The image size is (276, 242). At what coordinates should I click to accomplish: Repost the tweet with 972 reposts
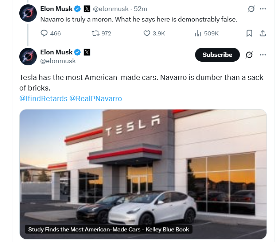(x=101, y=33)
